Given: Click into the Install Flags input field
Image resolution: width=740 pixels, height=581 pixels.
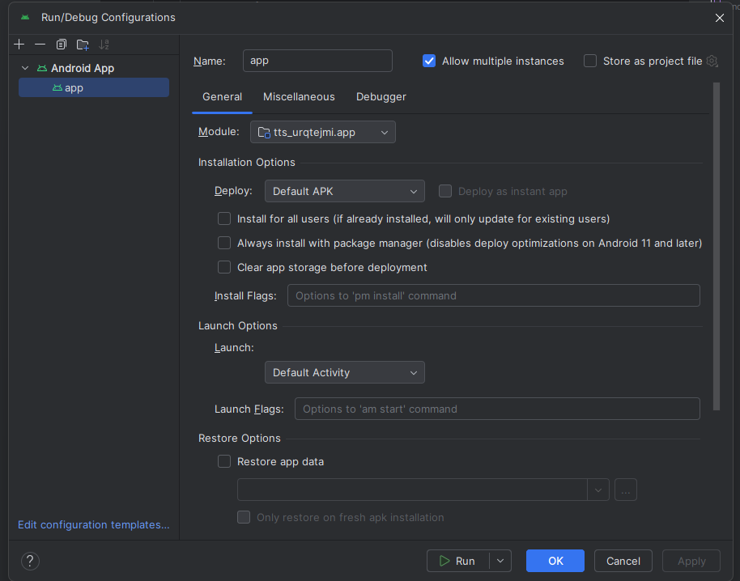Looking at the screenshot, I should (493, 295).
